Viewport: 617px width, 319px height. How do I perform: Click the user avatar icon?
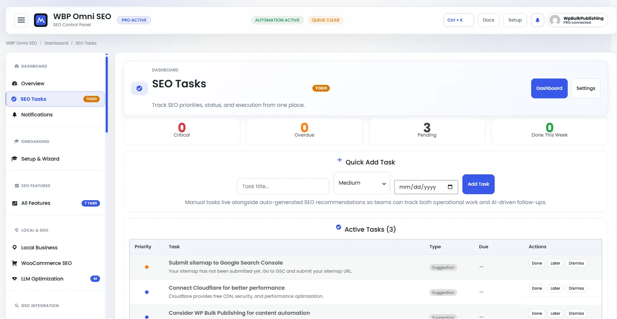tap(555, 20)
